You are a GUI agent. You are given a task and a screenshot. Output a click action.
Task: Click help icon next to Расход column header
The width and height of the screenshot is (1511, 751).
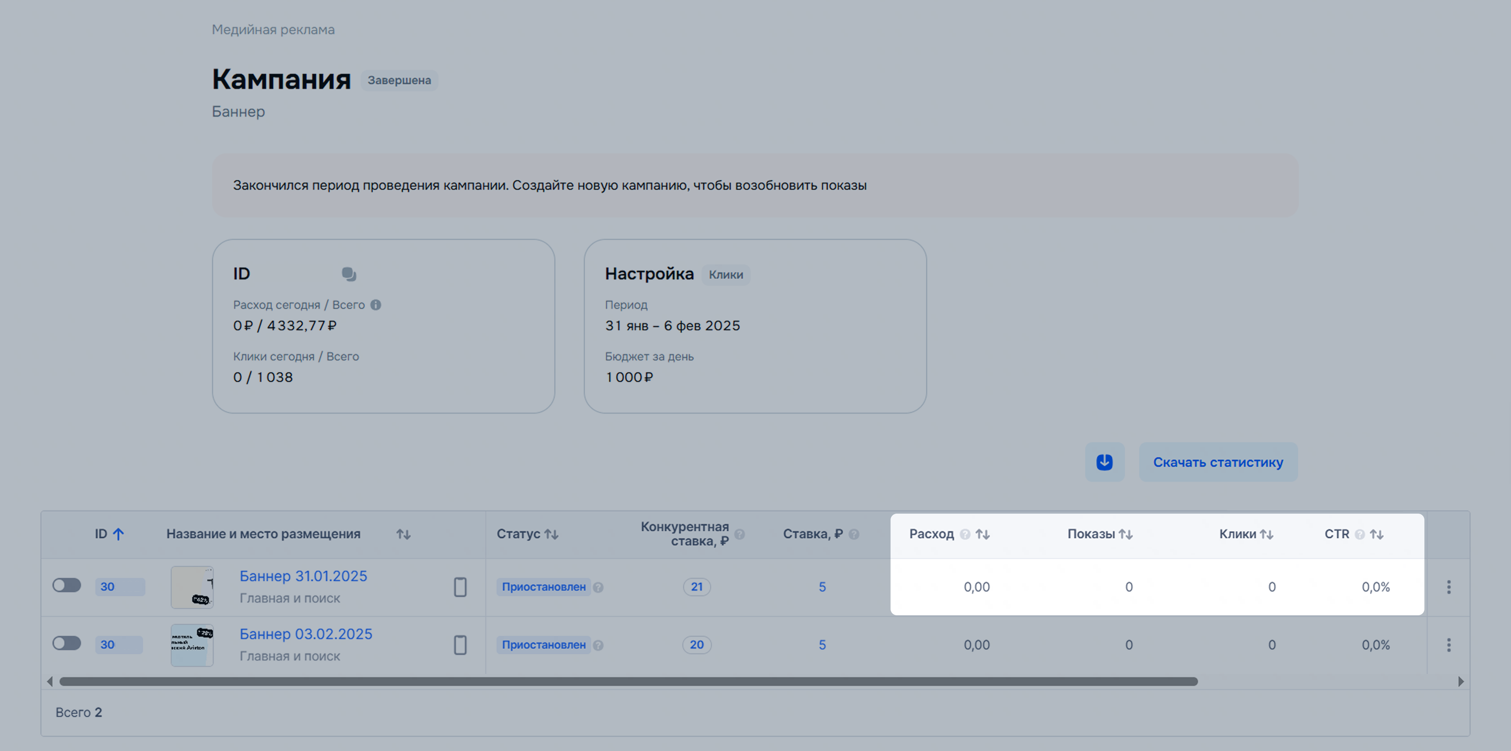coord(965,534)
